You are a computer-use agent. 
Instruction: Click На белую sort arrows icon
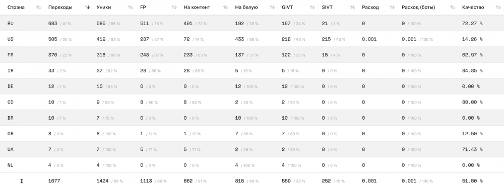pyautogui.click(x=272, y=8)
